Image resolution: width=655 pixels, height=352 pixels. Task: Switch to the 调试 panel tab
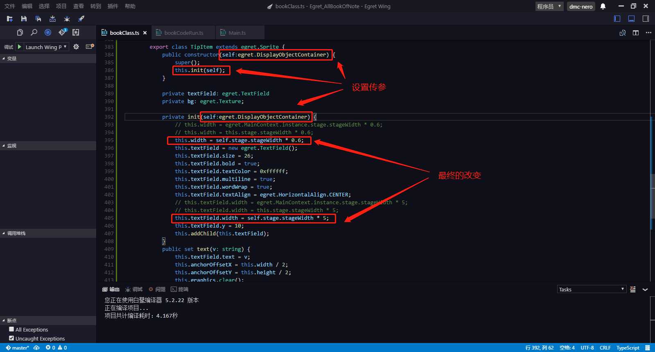coord(134,289)
